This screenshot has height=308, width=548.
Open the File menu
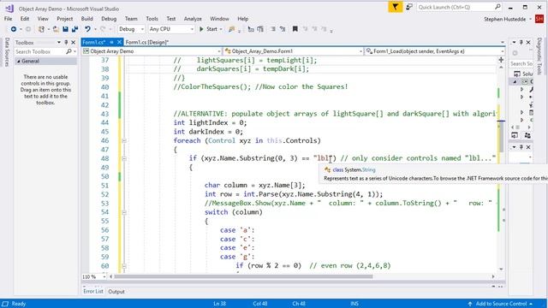8,19
